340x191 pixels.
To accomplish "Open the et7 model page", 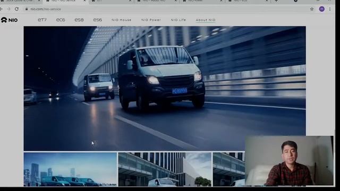I will pos(42,20).
